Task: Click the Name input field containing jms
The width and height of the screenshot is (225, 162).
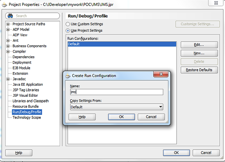Action: (117, 92)
